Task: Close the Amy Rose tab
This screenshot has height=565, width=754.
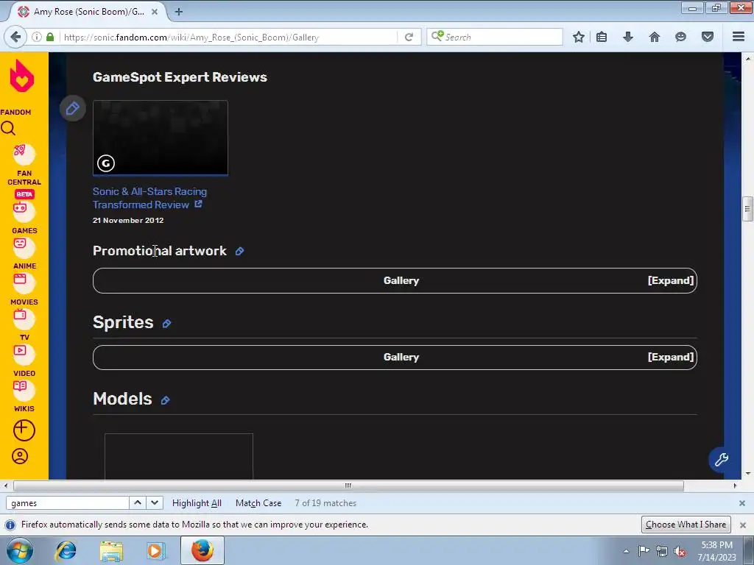Action: coord(155,12)
